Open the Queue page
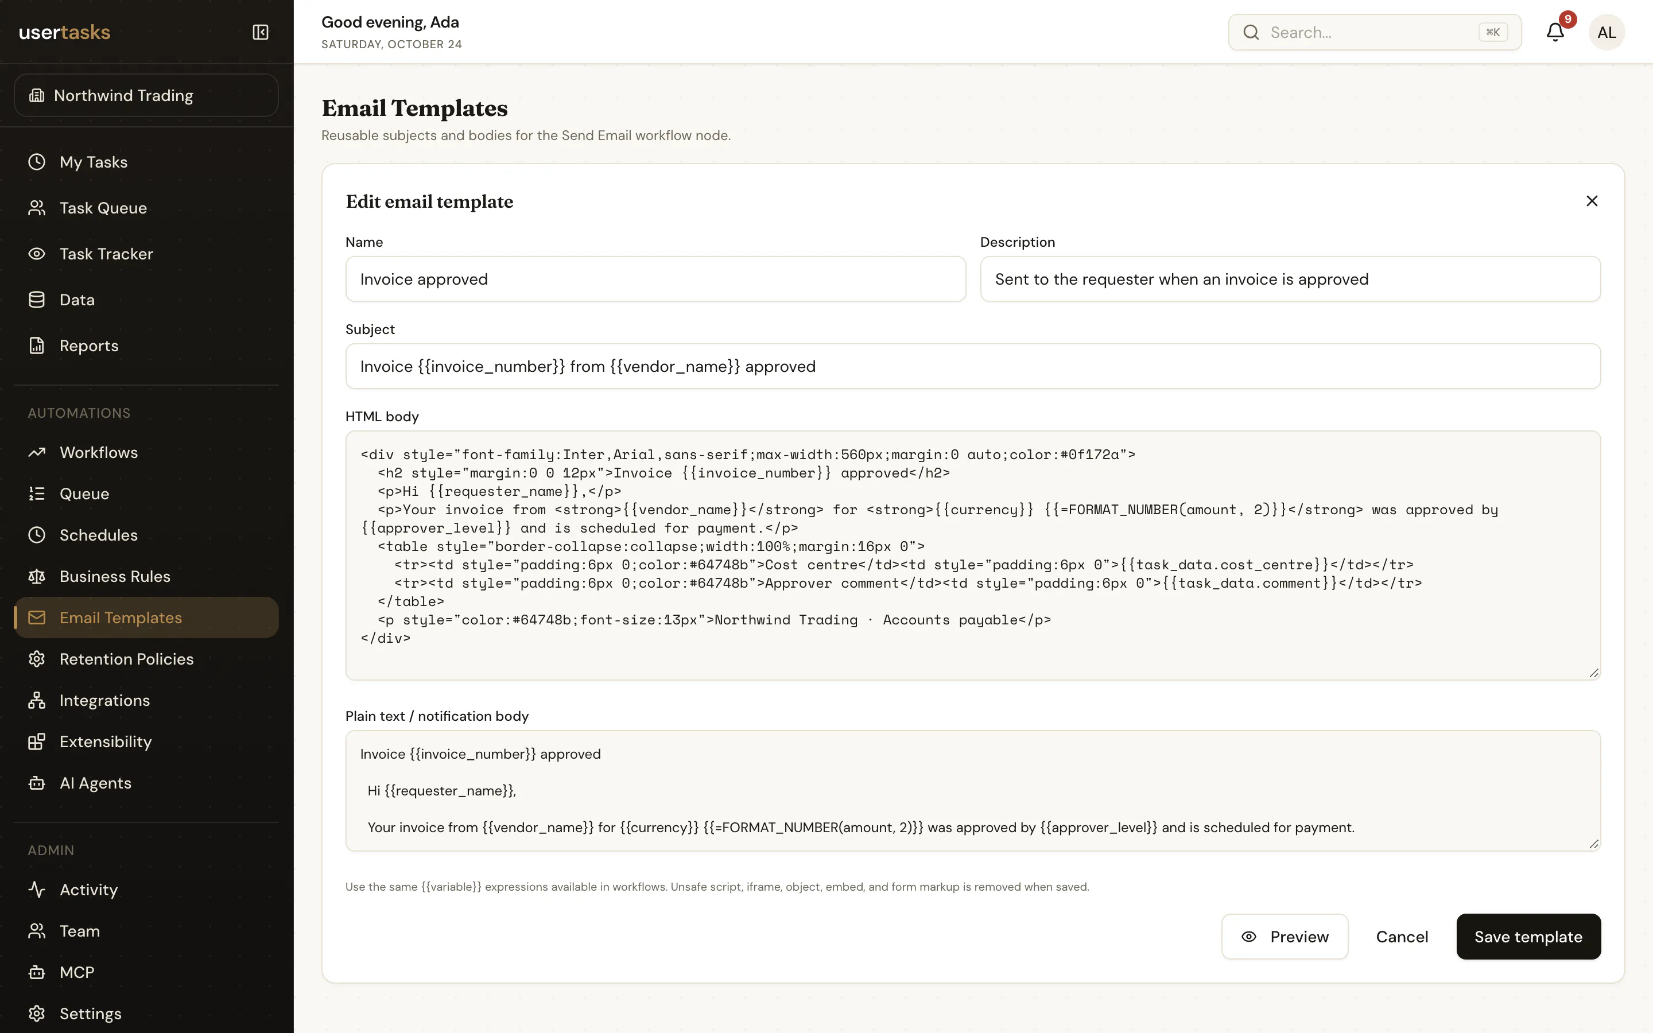Screen dimensions: 1653x1033 coord(146,494)
